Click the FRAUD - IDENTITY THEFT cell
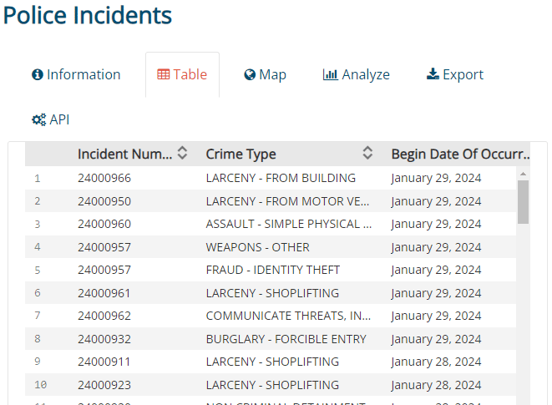 (x=273, y=271)
